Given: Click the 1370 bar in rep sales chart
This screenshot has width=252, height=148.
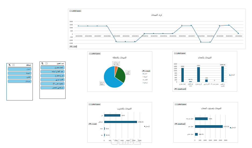Looking at the screenshot, I should tap(112, 115).
